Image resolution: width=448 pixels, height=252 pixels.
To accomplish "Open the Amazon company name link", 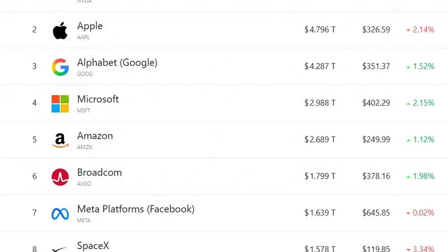I will 95,136.
